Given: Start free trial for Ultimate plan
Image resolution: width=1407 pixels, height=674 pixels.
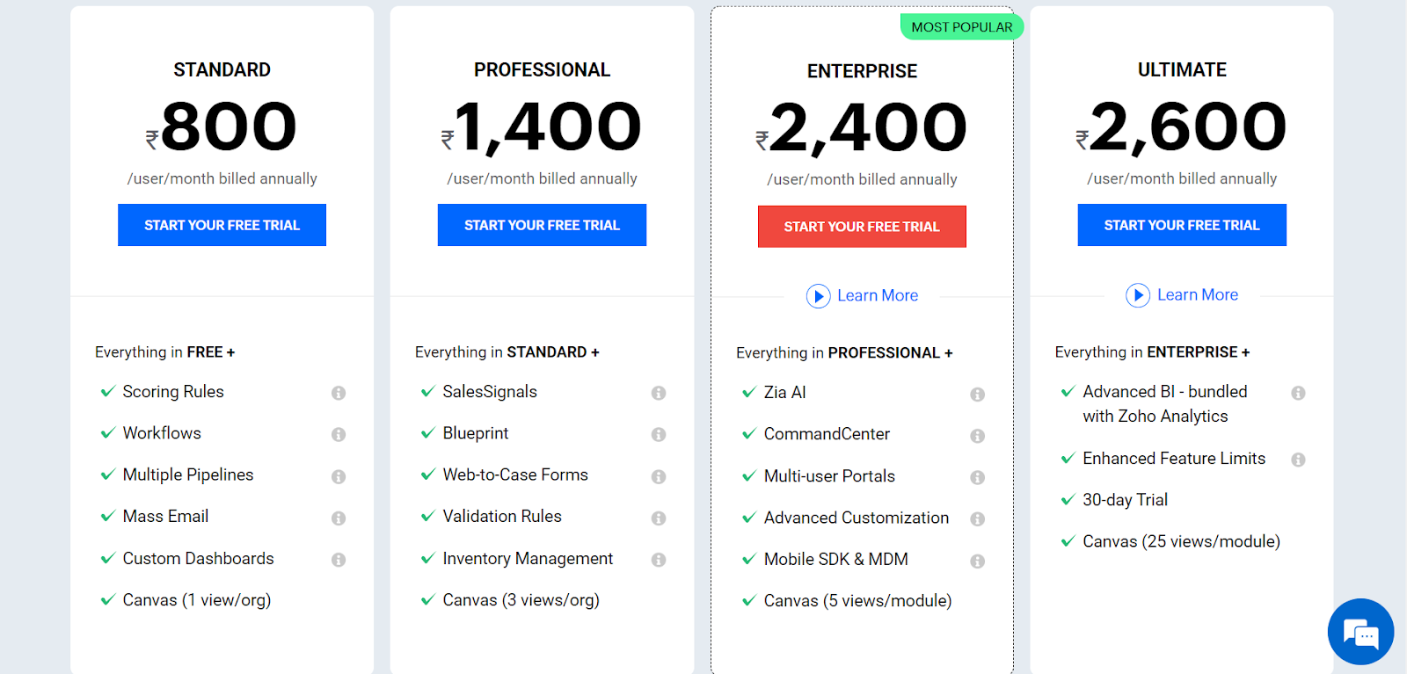Looking at the screenshot, I should pos(1182,225).
